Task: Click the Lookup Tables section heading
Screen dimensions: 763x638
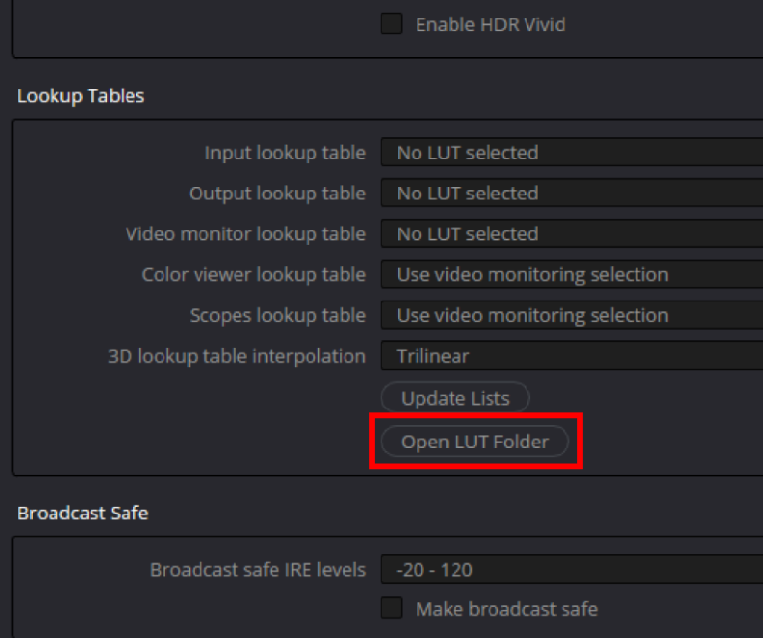Action: [81, 96]
